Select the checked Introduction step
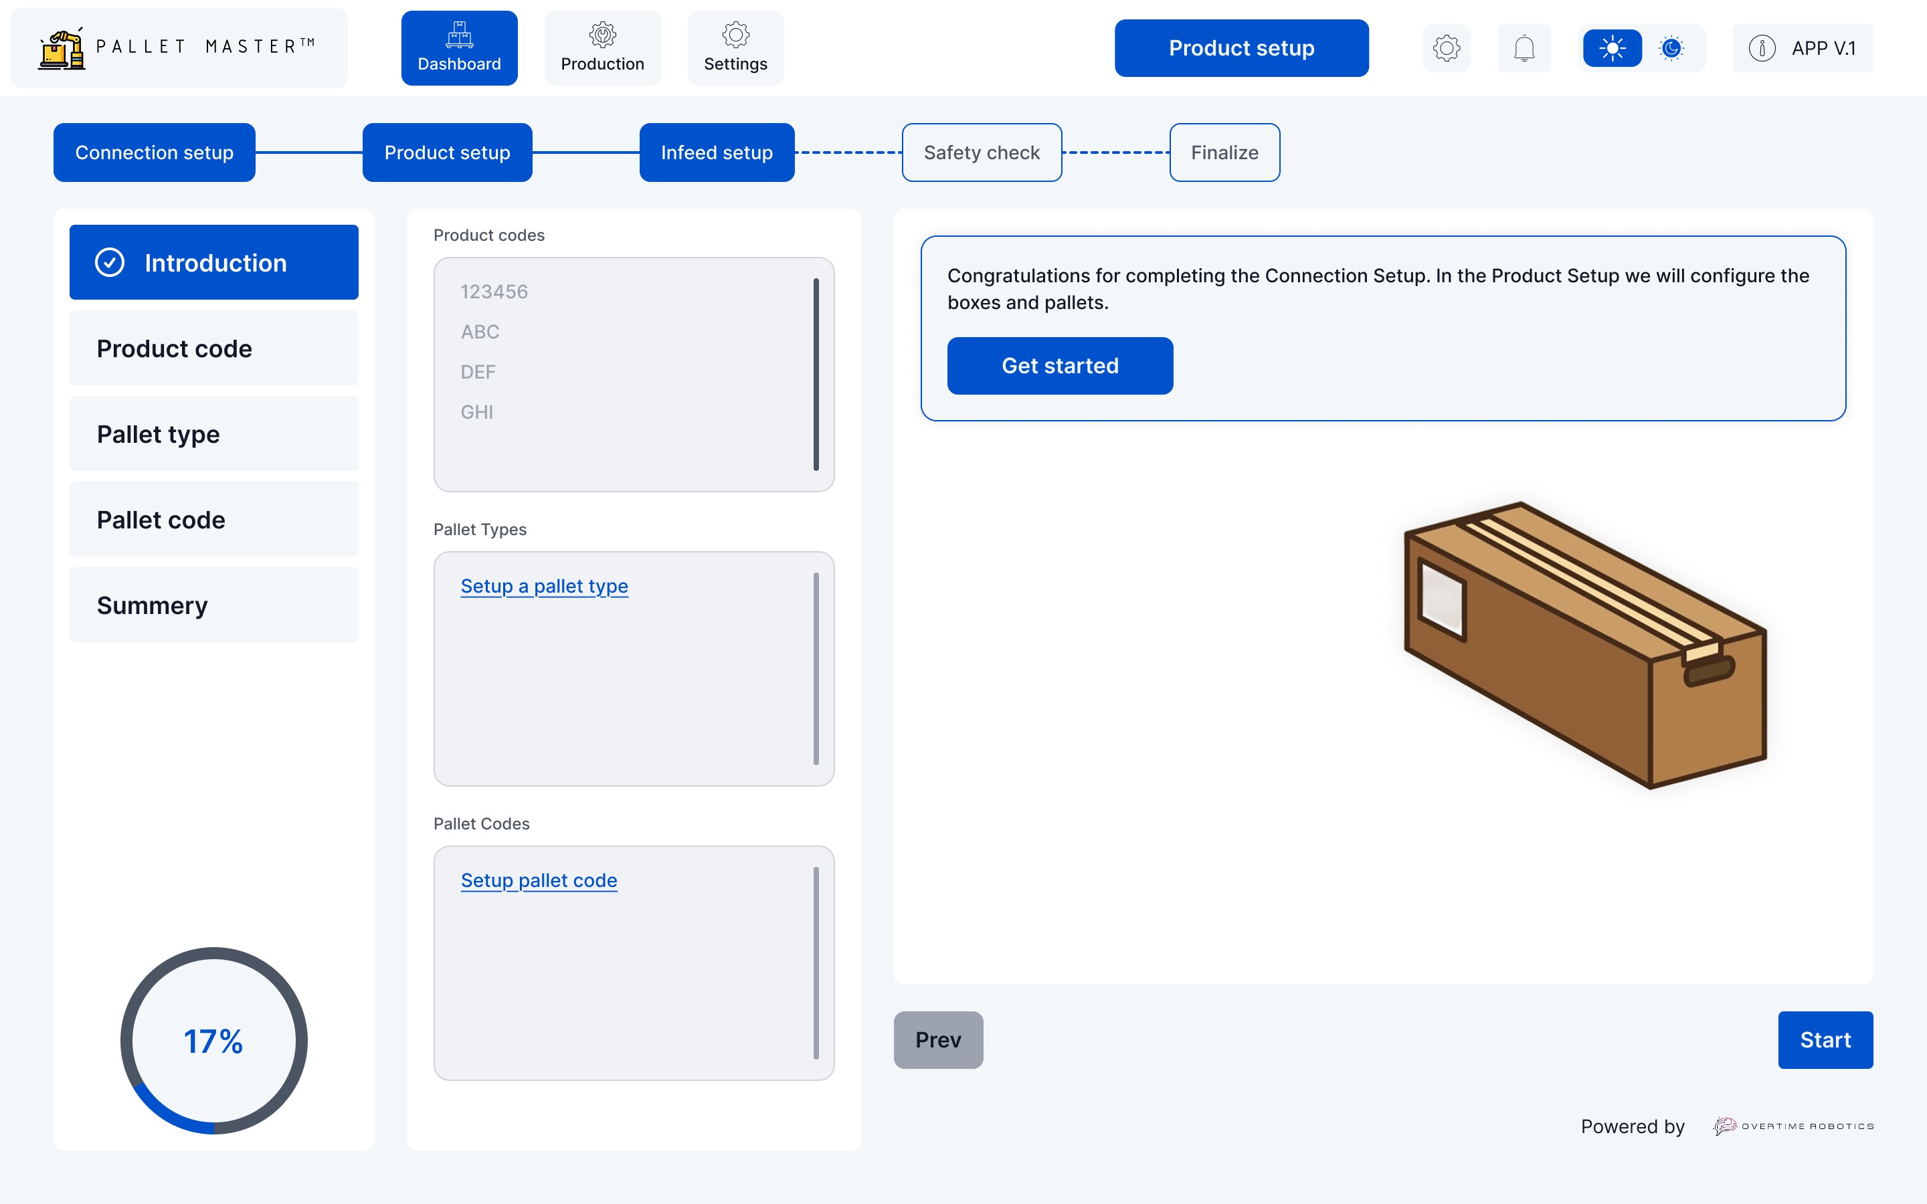Viewport: 1927px width, 1204px height. 213,262
